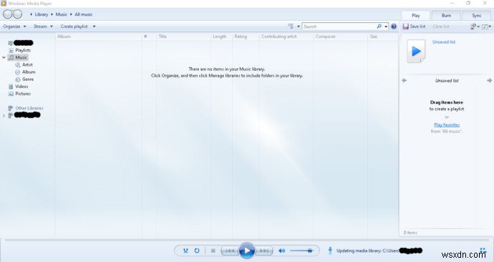Click the Back navigation arrow button
494x262 pixels.
8,14
